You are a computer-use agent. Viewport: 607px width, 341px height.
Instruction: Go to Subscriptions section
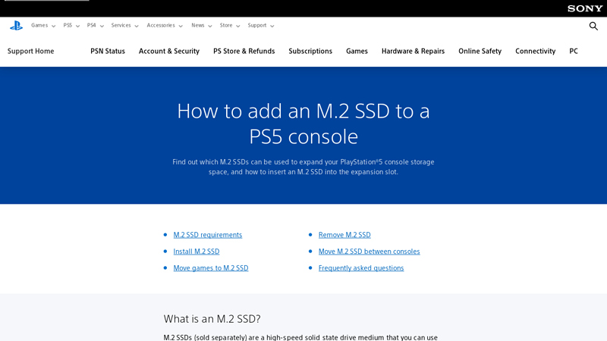coord(310,51)
